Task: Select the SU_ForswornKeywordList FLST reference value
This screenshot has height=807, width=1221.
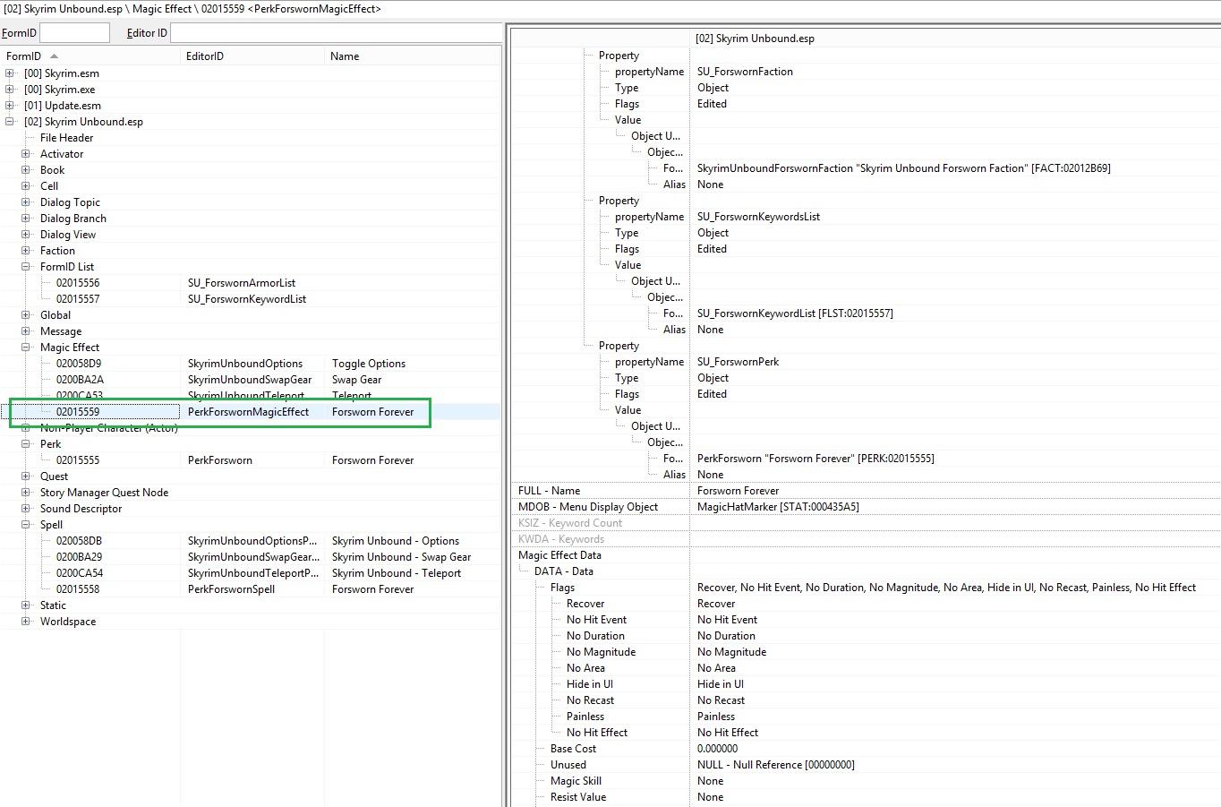Action: [x=795, y=313]
